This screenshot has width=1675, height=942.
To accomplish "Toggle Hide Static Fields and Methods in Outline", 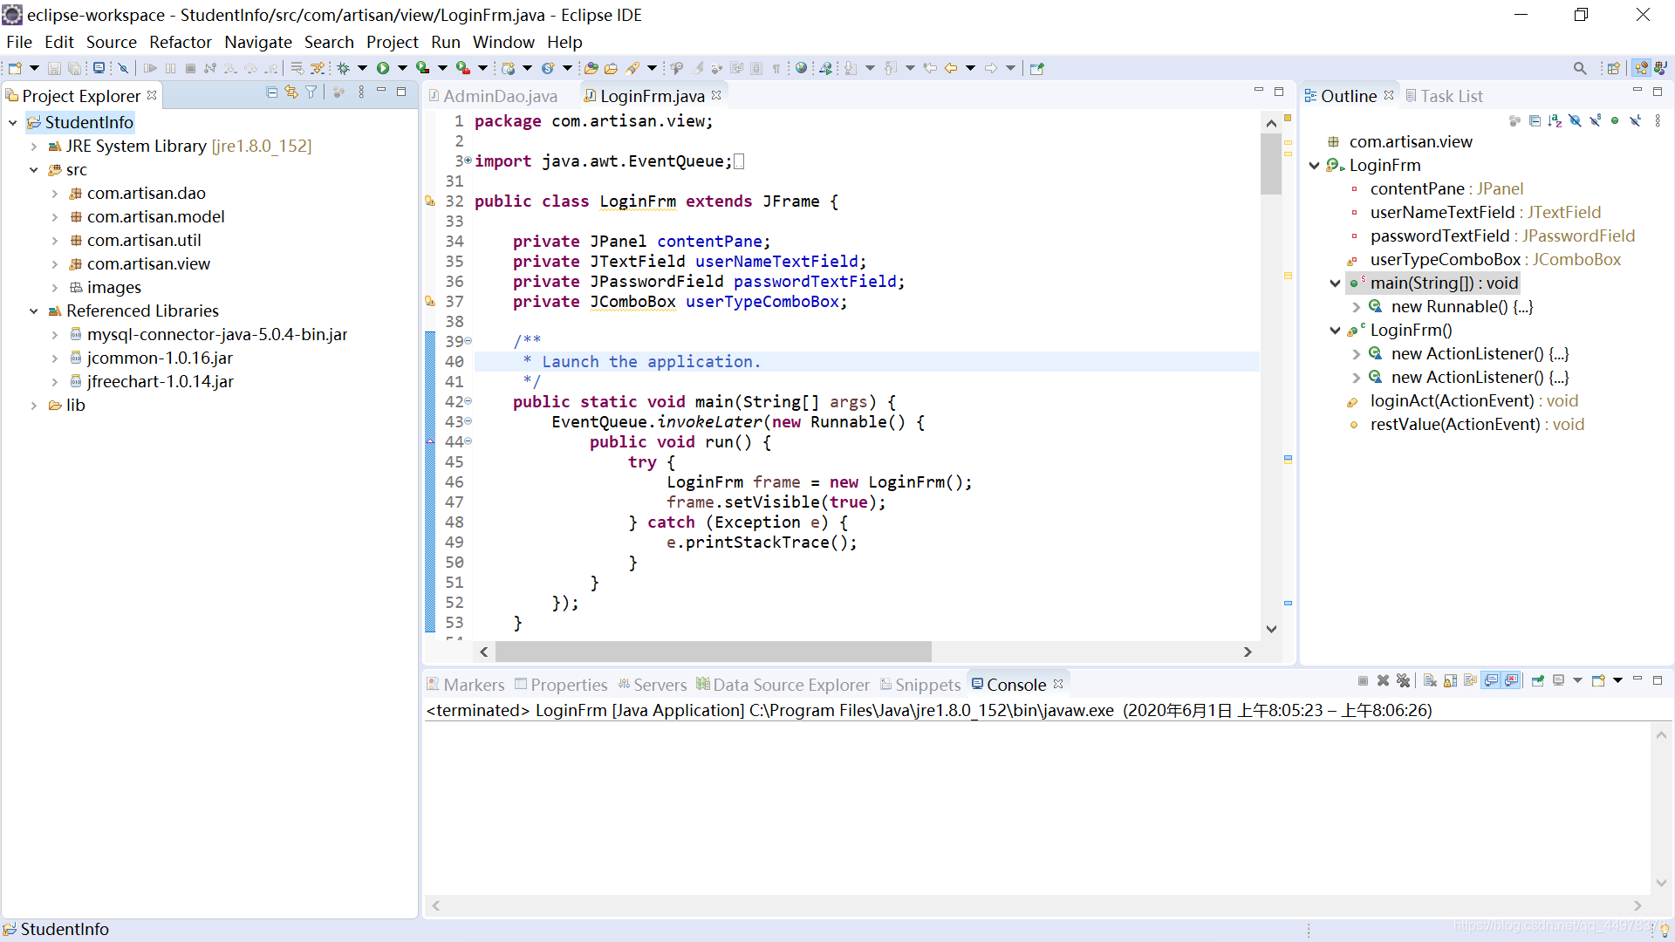I will click(1596, 120).
